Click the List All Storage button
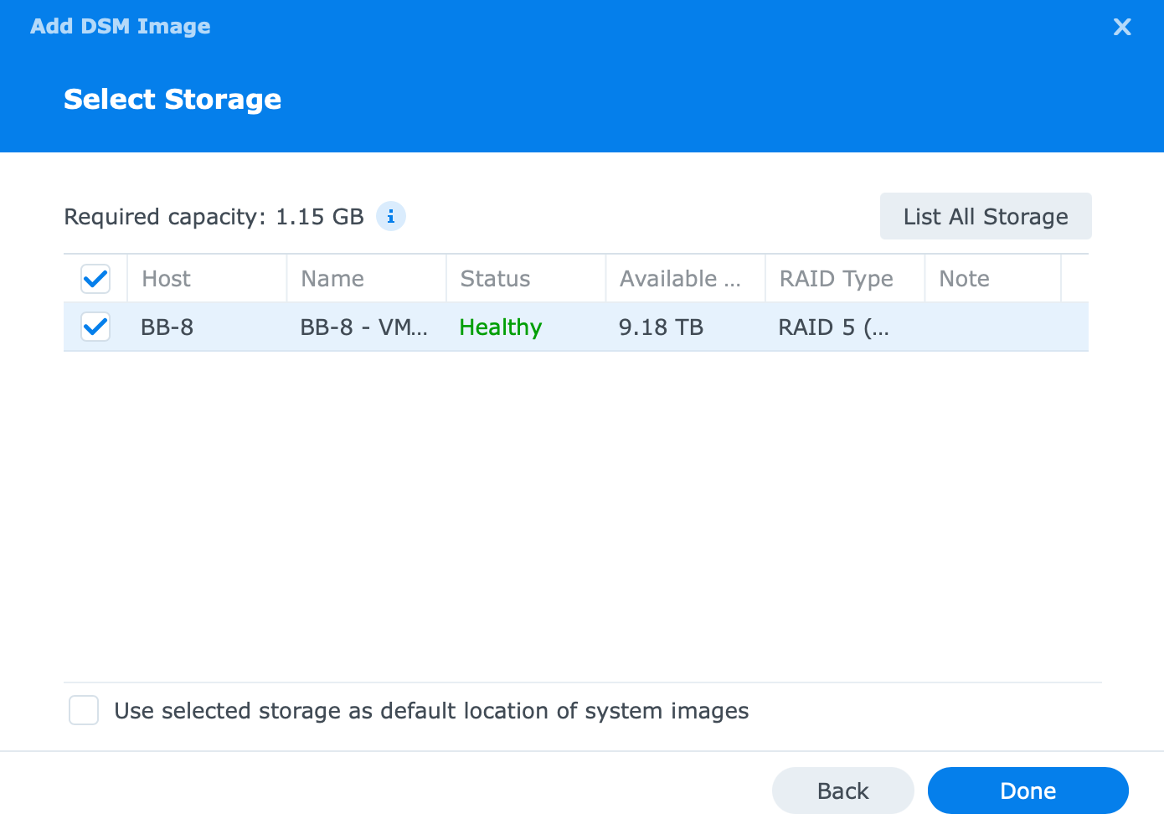1164x824 pixels. pos(985,216)
